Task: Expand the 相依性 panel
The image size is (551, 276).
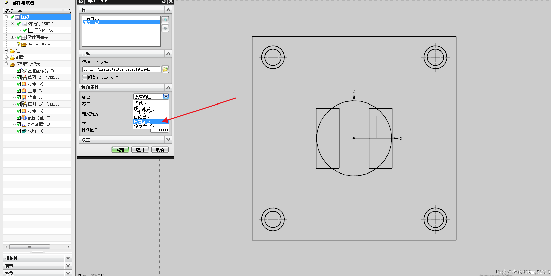Action: [x=68, y=258]
